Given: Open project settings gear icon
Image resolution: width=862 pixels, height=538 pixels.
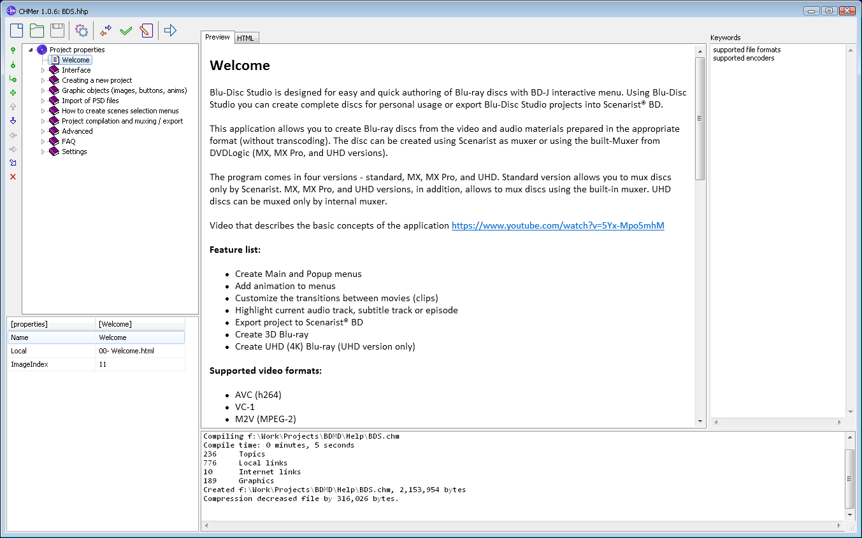Looking at the screenshot, I should [82, 30].
